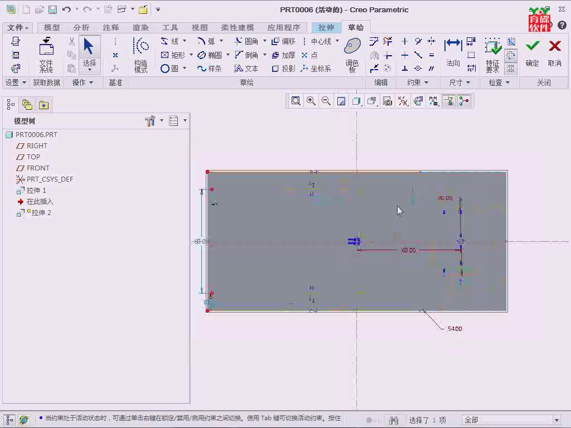Image resolution: width=571 pixels, height=428 pixels.
Task: Click the Refit view icon
Action: click(296, 101)
